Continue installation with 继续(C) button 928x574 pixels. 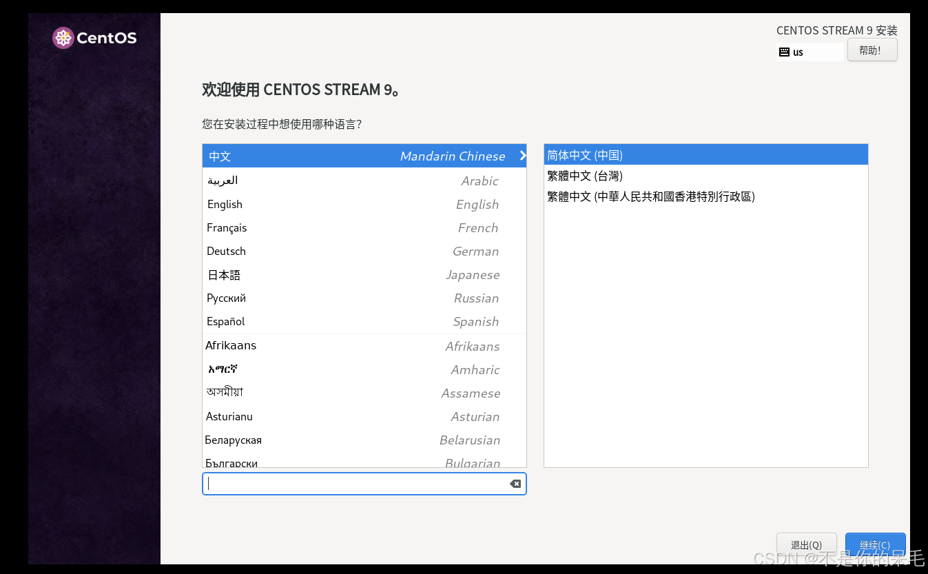(x=876, y=544)
